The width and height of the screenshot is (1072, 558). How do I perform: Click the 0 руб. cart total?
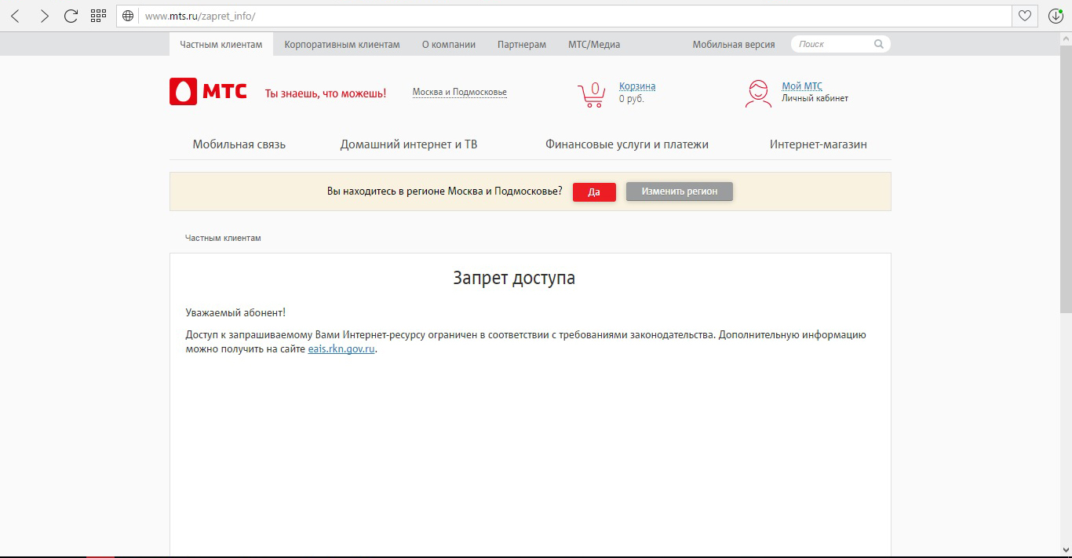pos(632,99)
